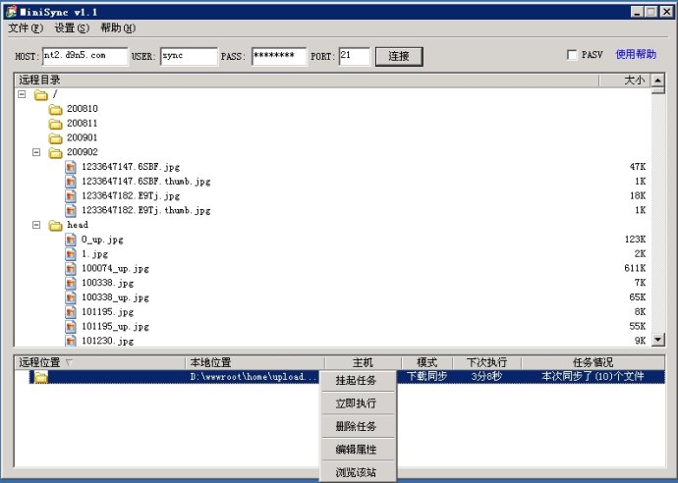Click the 100074_up.jpg image file icon
This screenshot has width=678, height=483.
pos(71,268)
